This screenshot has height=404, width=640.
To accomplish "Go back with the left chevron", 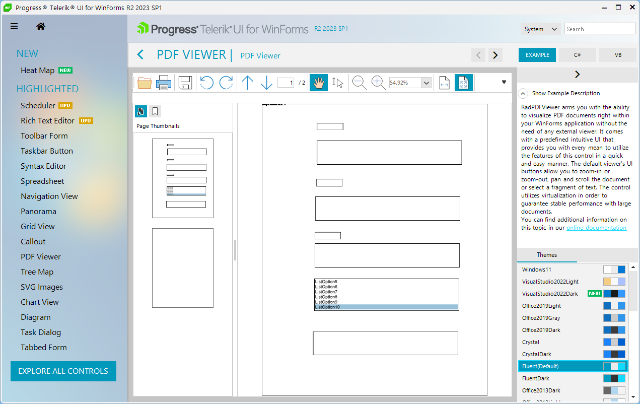I will tap(140, 55).
